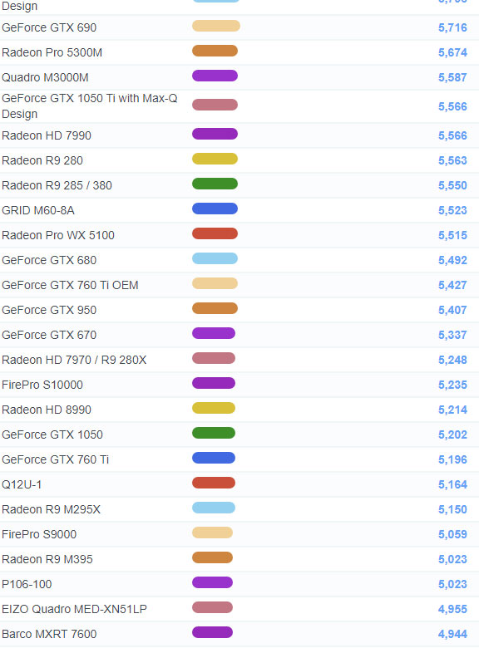Open the Barco MXRT 7600 link
The height and width of the screenshot is (648, 479).
pyautogui.click(x=49, y=634)
